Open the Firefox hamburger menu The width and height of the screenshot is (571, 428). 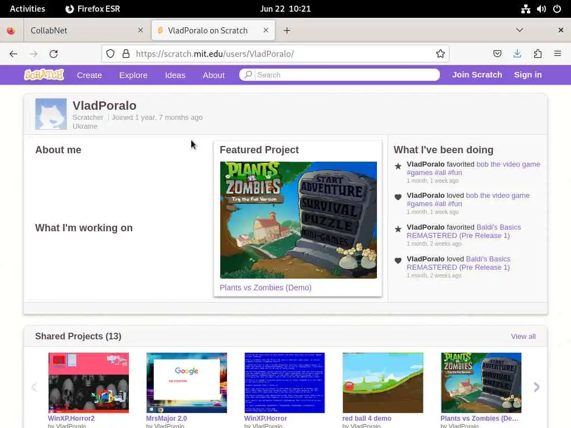pyautogui.click(x=557, y=54)
